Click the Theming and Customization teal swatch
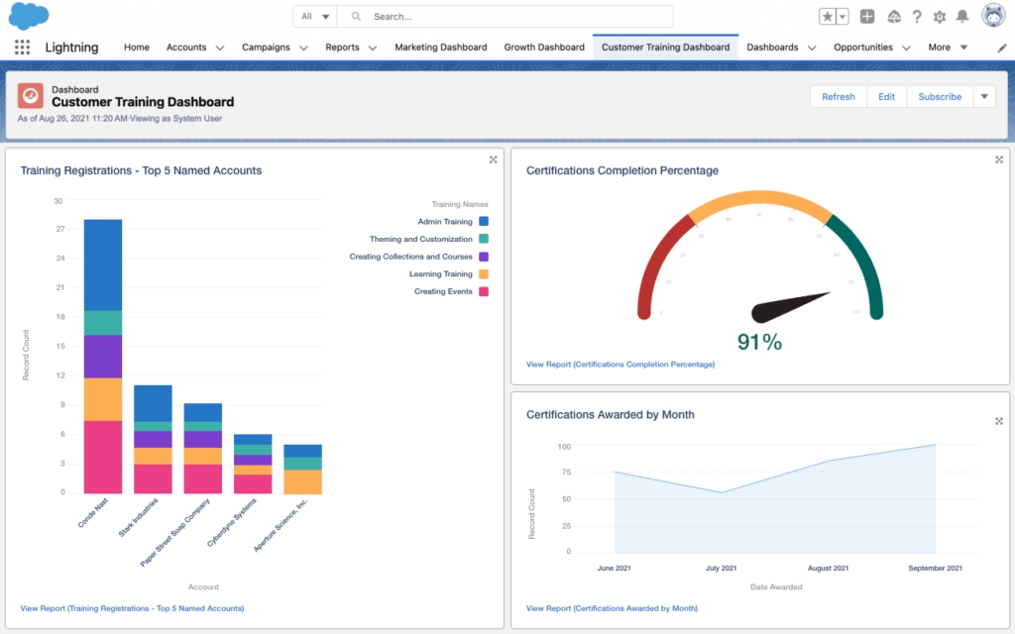This screenshot has width=1015, height=634. [x=484, y=239]
